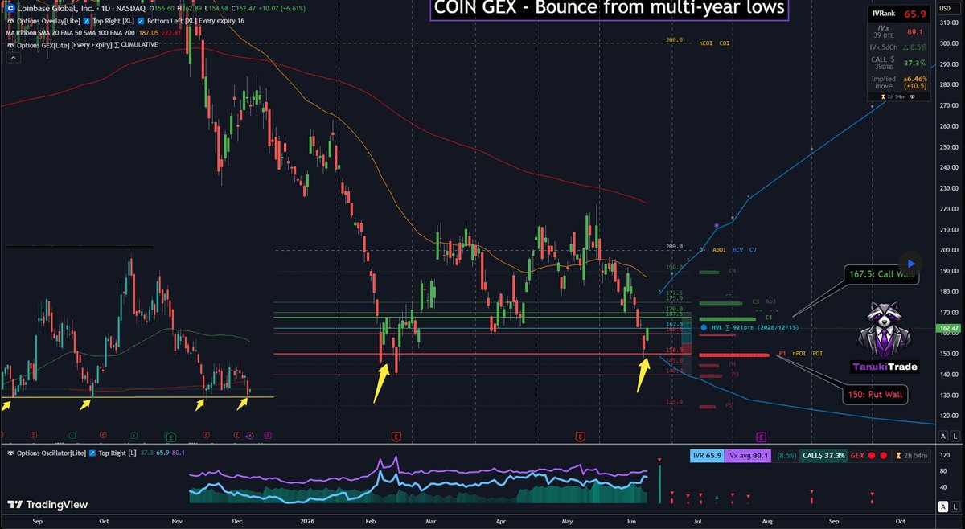This screenshot has width=965, height=529.
Task: Toggle log scale L on oscillator pane
Action: coord(954,506)
